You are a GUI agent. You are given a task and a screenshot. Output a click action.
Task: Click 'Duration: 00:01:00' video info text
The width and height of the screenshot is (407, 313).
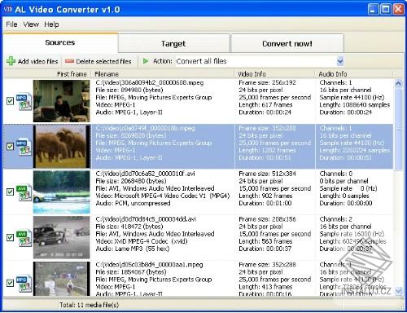click(265, 203)
